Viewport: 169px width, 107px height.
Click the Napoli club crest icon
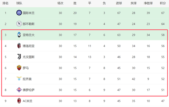19,24
